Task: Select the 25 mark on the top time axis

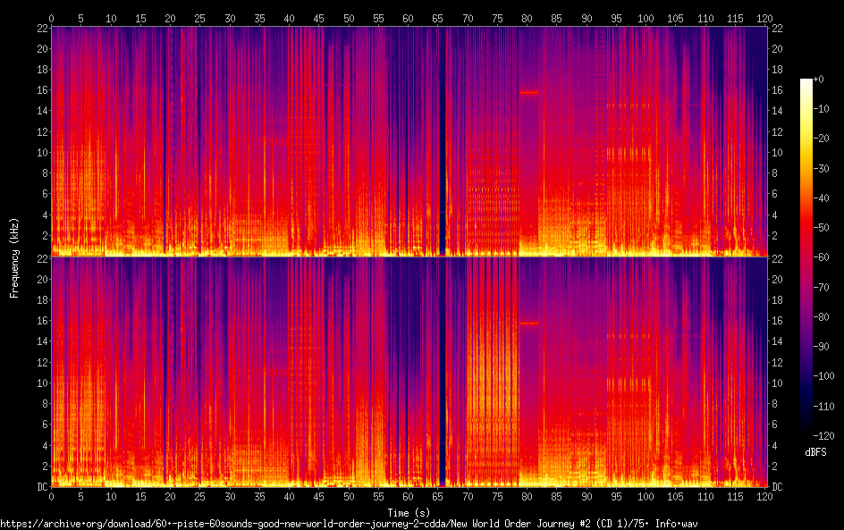Action: pos(200,18)
